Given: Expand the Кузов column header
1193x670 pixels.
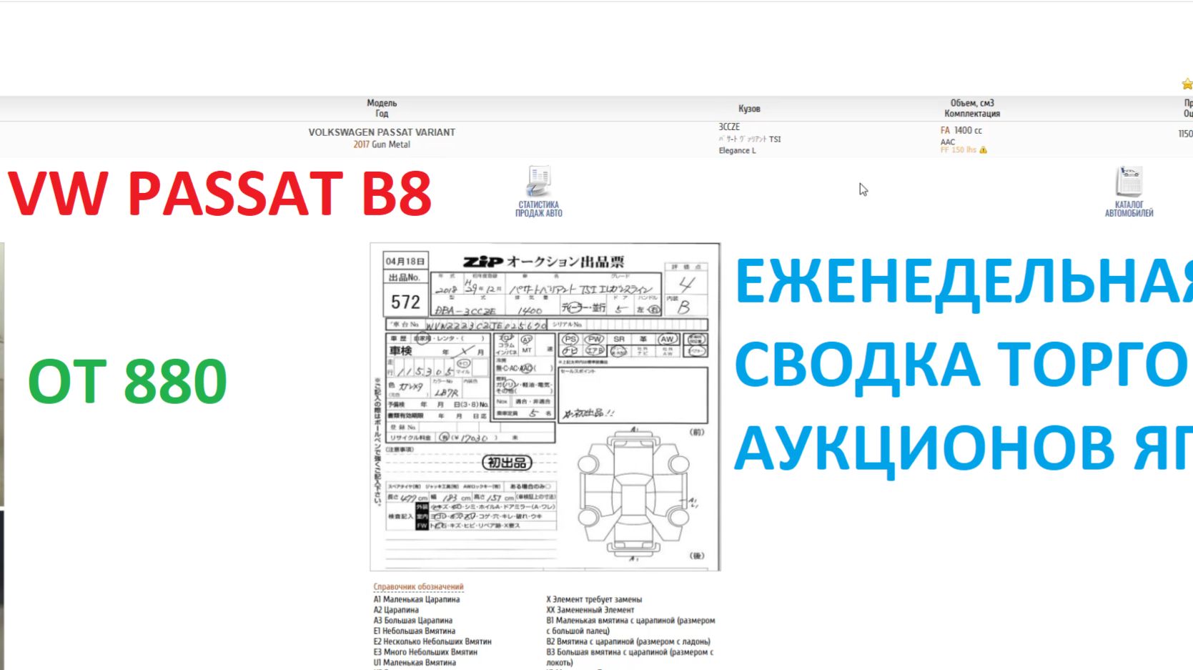Looking at the screenshot, I should [749, 108].
